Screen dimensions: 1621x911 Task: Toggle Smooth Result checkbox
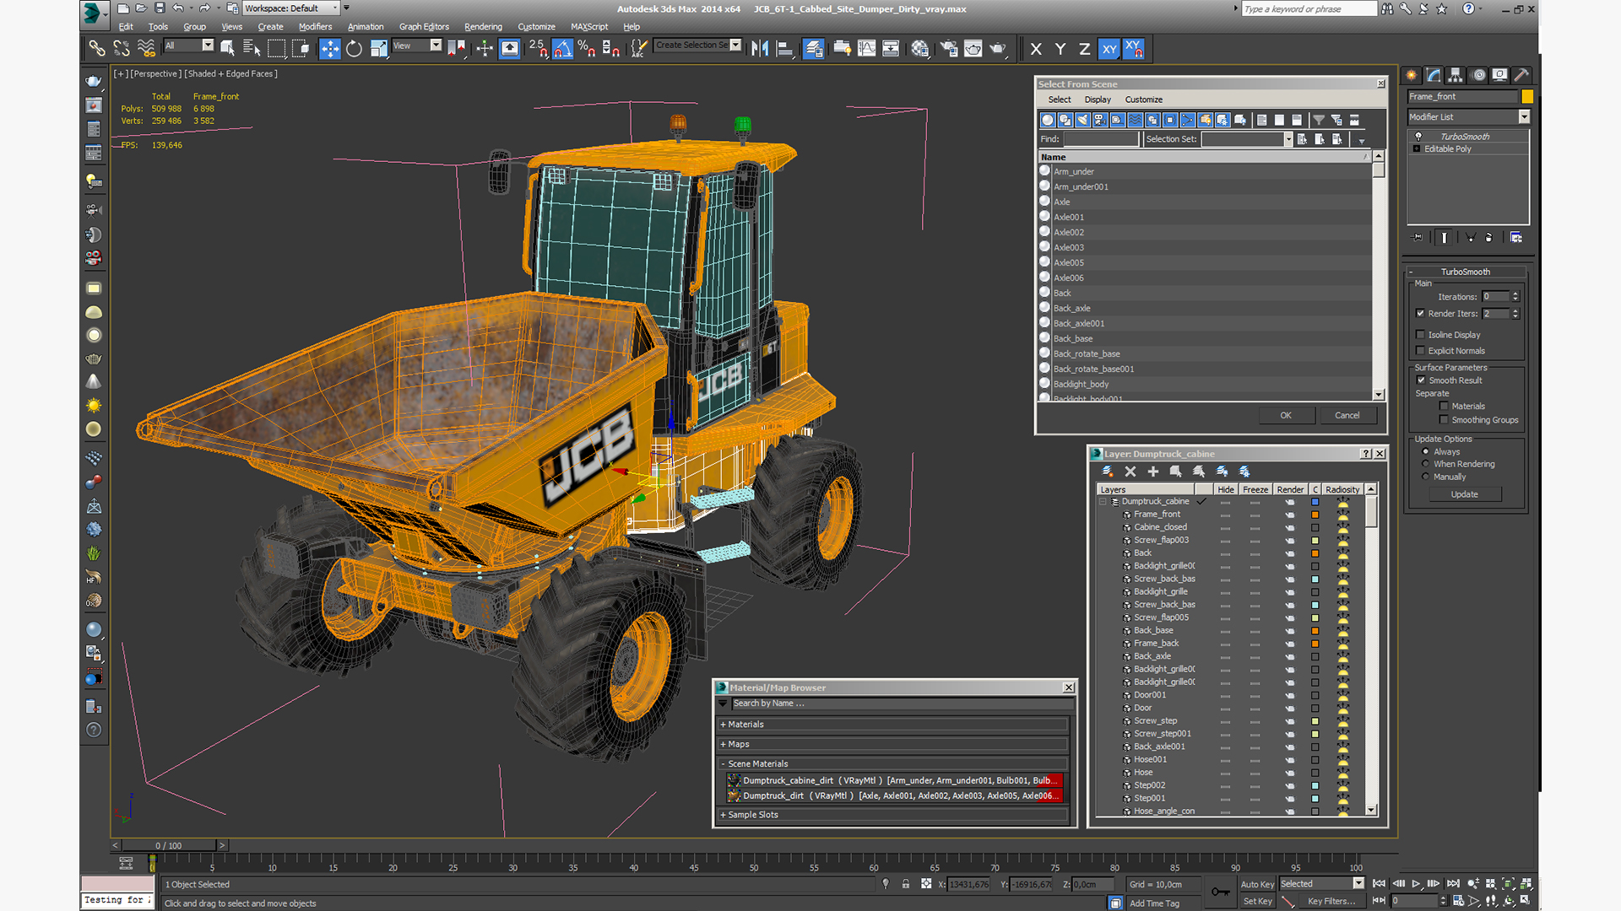click(1421, 380)
